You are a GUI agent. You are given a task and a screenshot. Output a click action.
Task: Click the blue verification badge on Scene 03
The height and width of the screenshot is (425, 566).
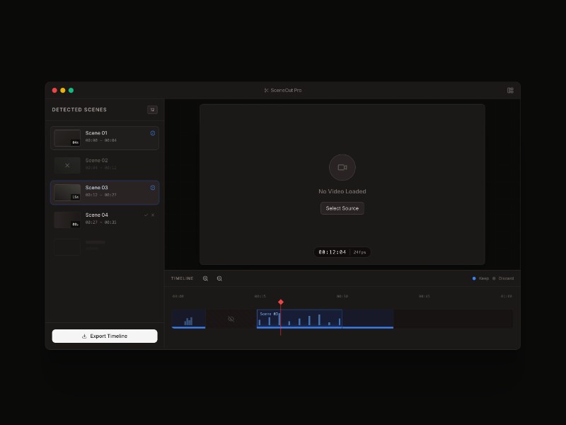point(152,188)
